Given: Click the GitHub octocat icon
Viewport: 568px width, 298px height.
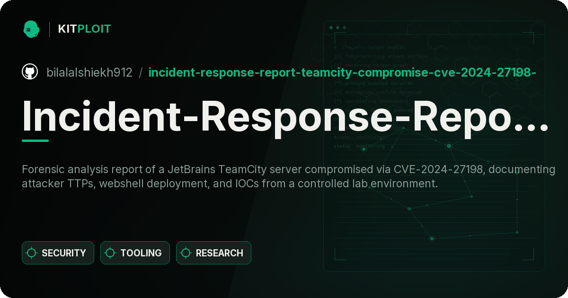Looking at the screenshot, I should pos(30,72).
